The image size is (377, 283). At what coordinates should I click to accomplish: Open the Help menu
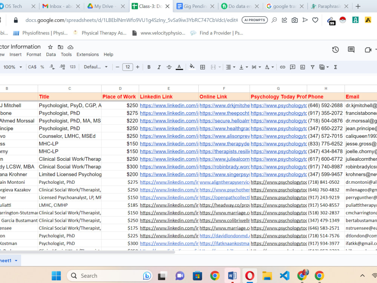coord(109,55)
